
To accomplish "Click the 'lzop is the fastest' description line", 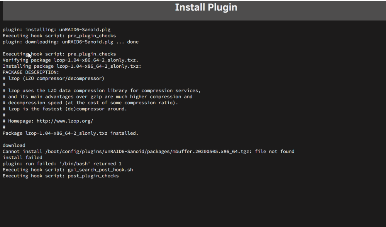I will click(x=65, y=109).
